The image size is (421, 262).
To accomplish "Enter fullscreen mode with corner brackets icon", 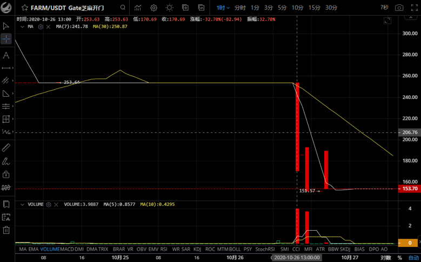I will click(x=415, y=8).
